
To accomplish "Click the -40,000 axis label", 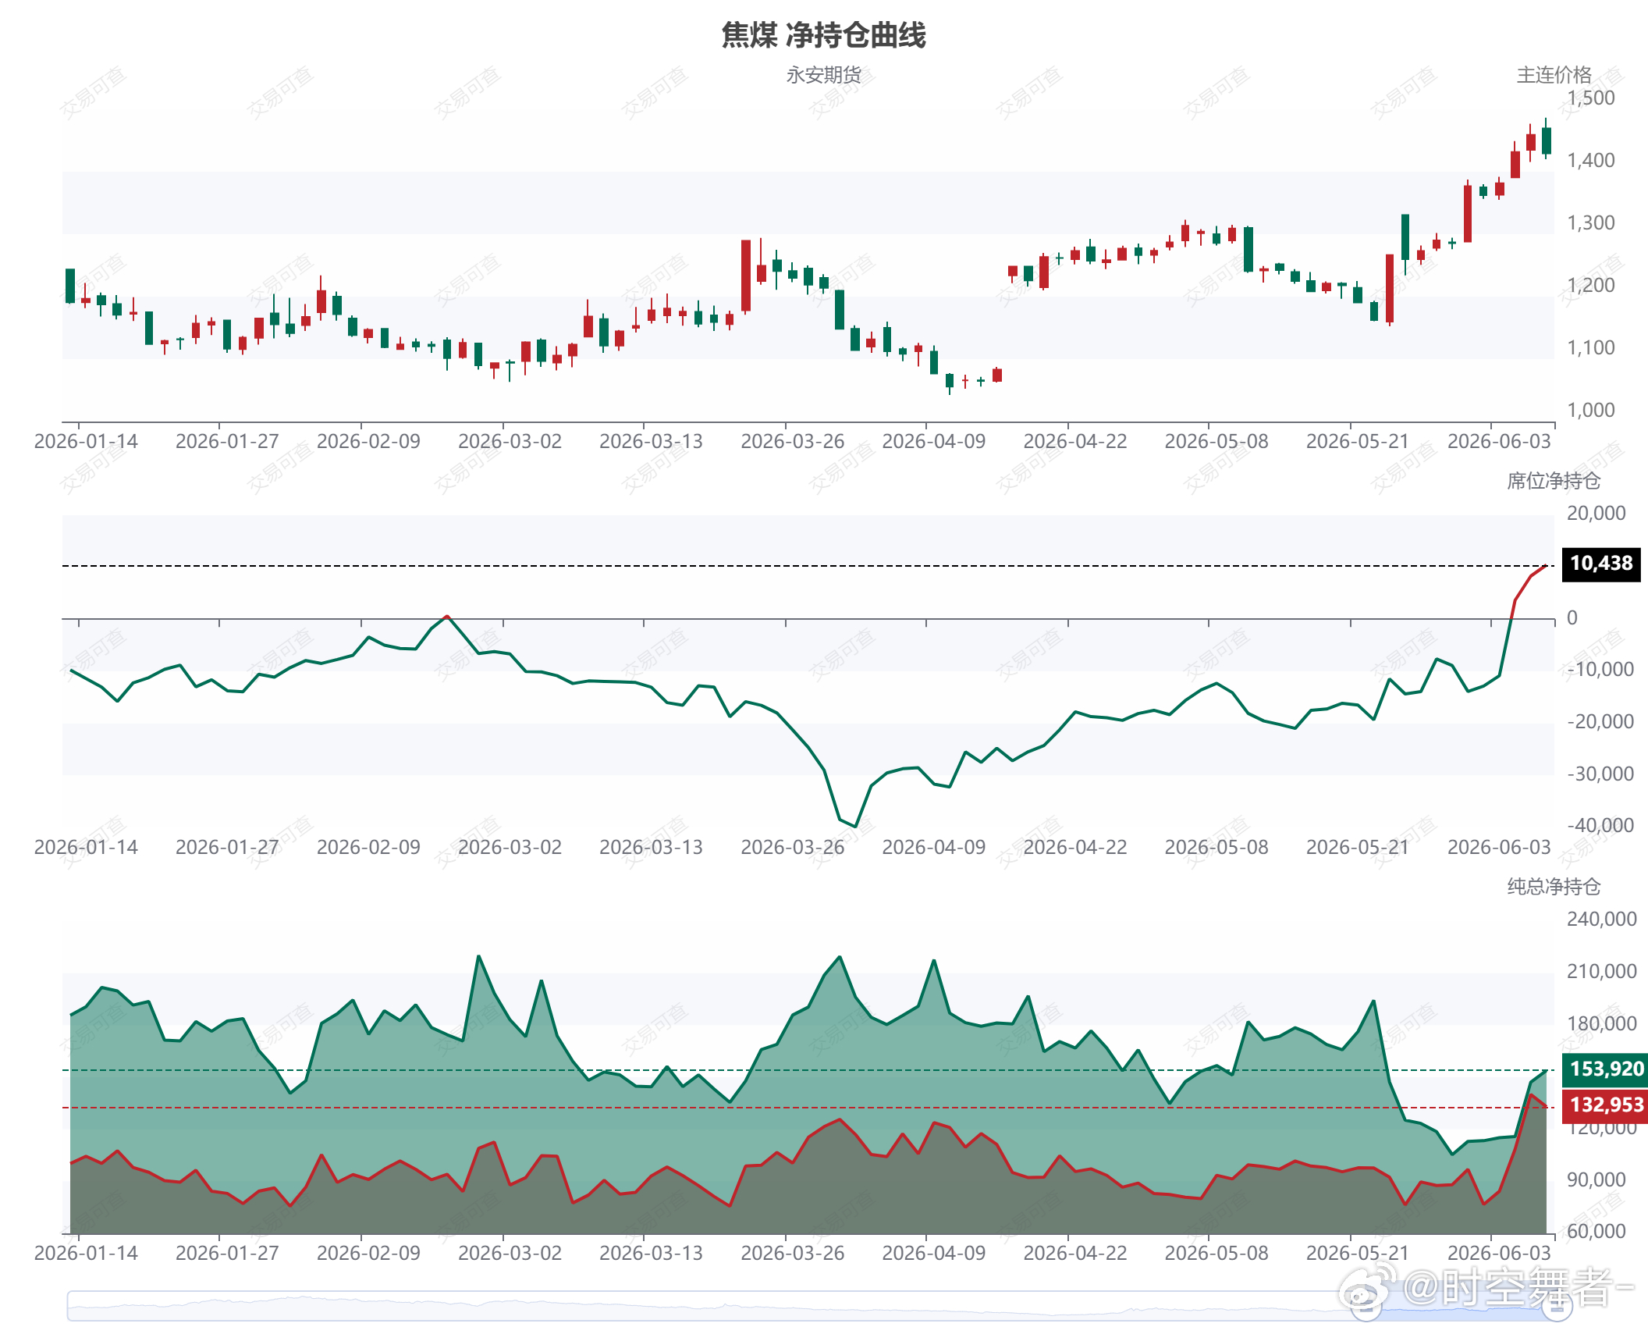I will coord(1600,826).
